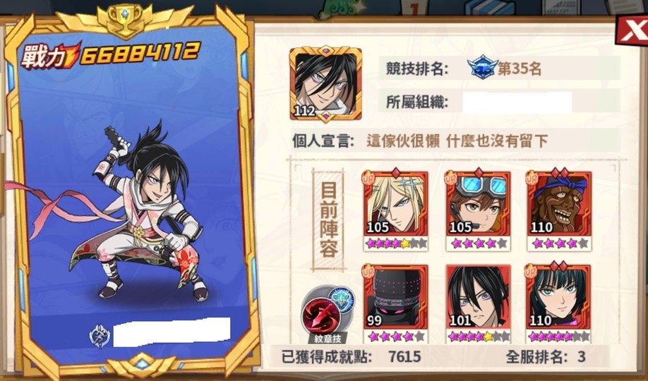Click the player title icon beside name

(x=100, y=336)
